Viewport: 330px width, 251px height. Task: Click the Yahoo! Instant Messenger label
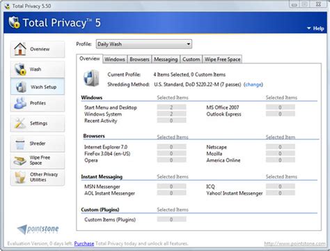tap(235, 193)
